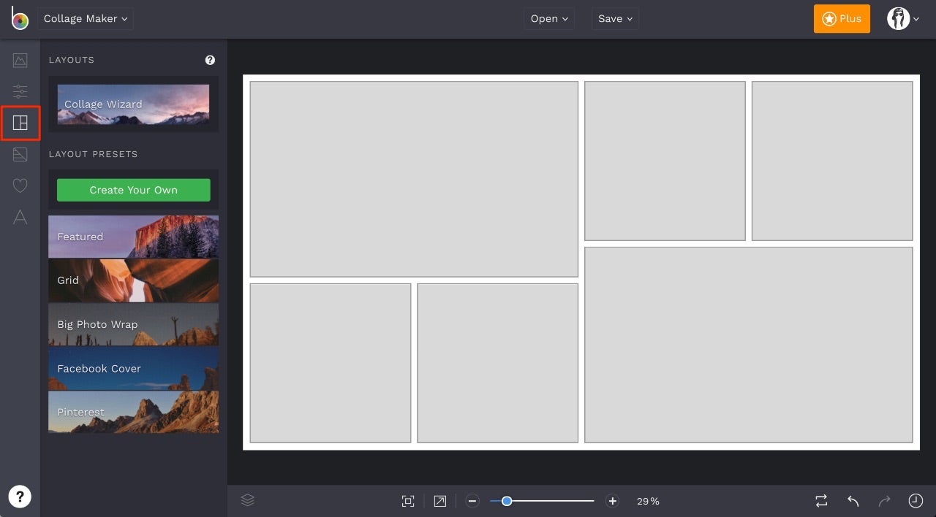Click the shuffle layout icon
Screen dimensions: 936x517
point(820,500)
